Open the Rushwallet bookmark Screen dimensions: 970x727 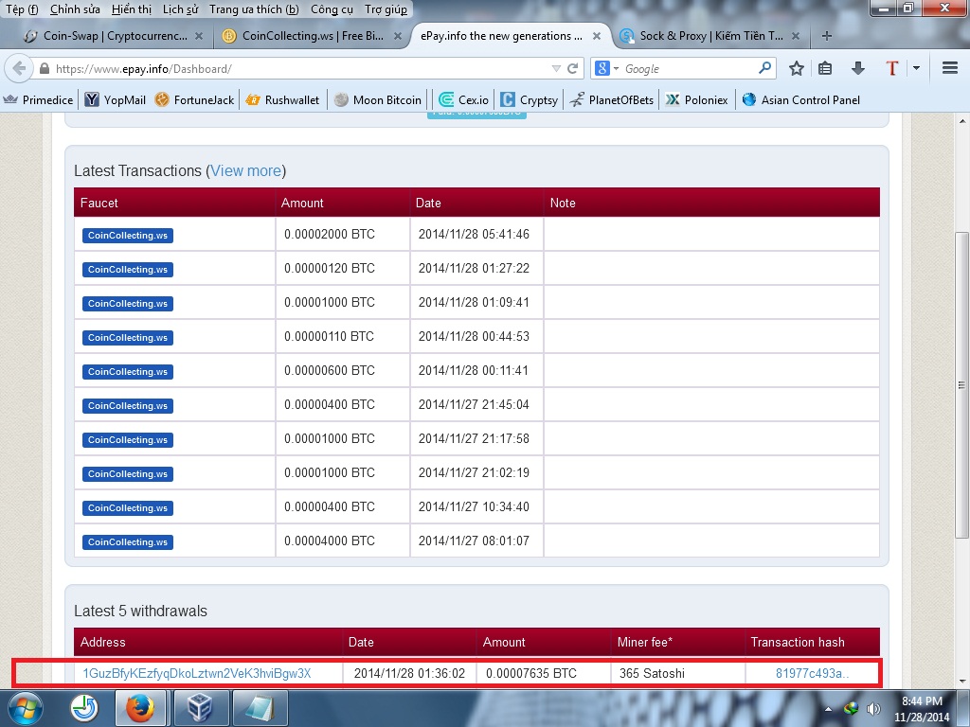coord(282,99)
